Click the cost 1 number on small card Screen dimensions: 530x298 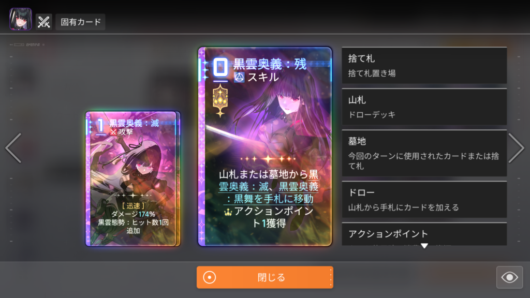click(100, 126)
